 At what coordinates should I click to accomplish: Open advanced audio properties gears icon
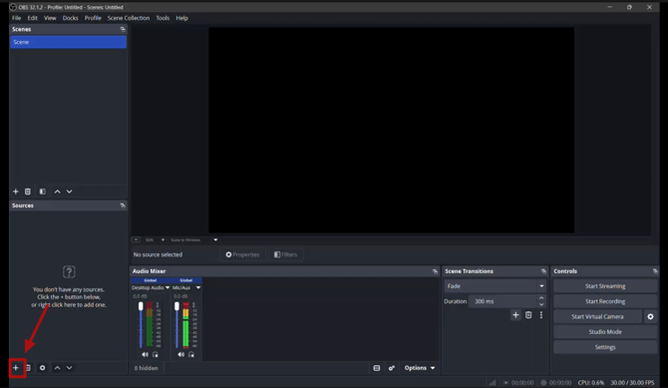click(392, 368)
